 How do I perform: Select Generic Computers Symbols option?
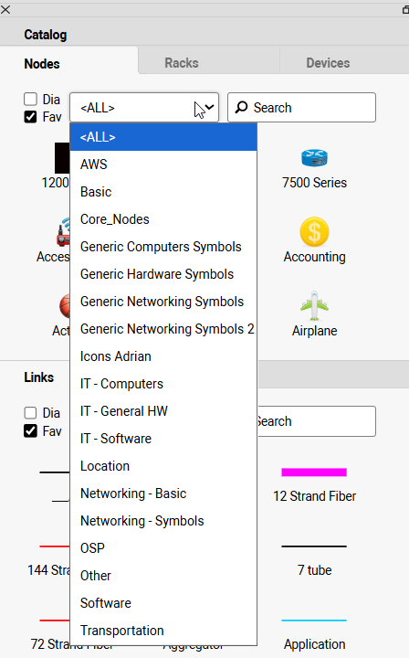[x=163, y=247]
